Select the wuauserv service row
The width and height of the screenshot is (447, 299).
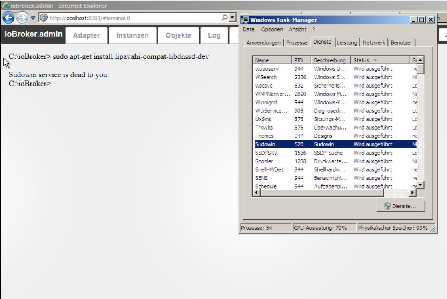[x=335, y=69]
